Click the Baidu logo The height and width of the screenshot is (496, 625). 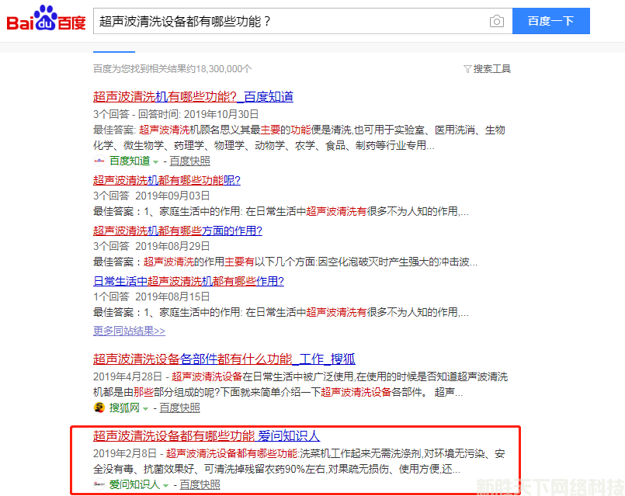46,19
